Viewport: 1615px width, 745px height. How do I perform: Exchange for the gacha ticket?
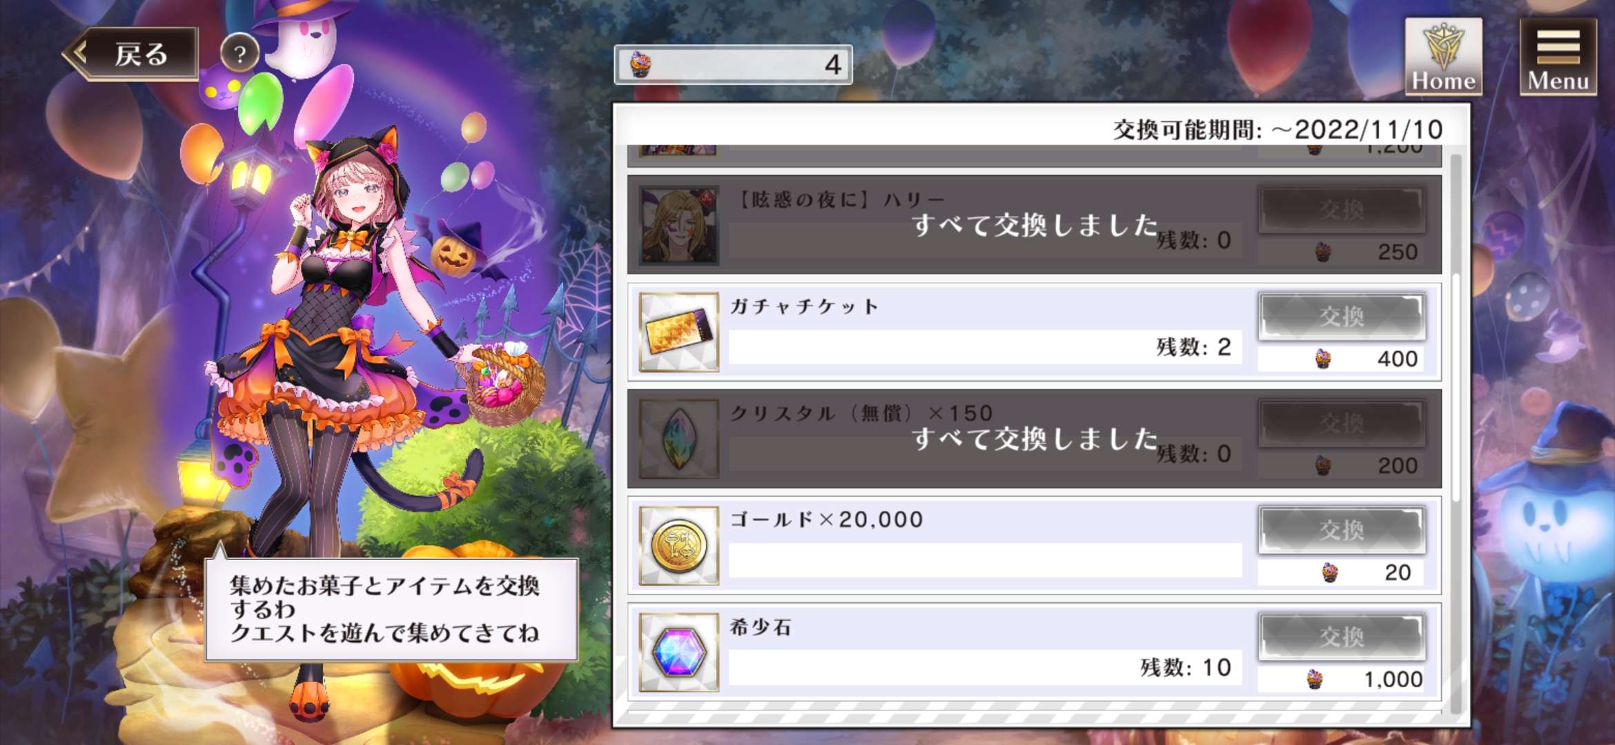pyautogui.click(x=1342, y=317)
